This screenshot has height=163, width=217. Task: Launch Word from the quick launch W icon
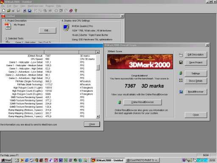click(61, 160)
